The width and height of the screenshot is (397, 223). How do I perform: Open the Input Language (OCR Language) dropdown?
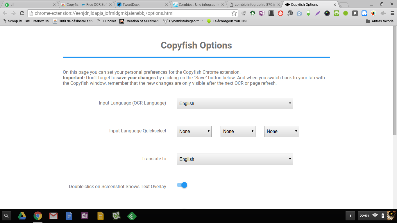pyautogui.click(x=235, y=103)
